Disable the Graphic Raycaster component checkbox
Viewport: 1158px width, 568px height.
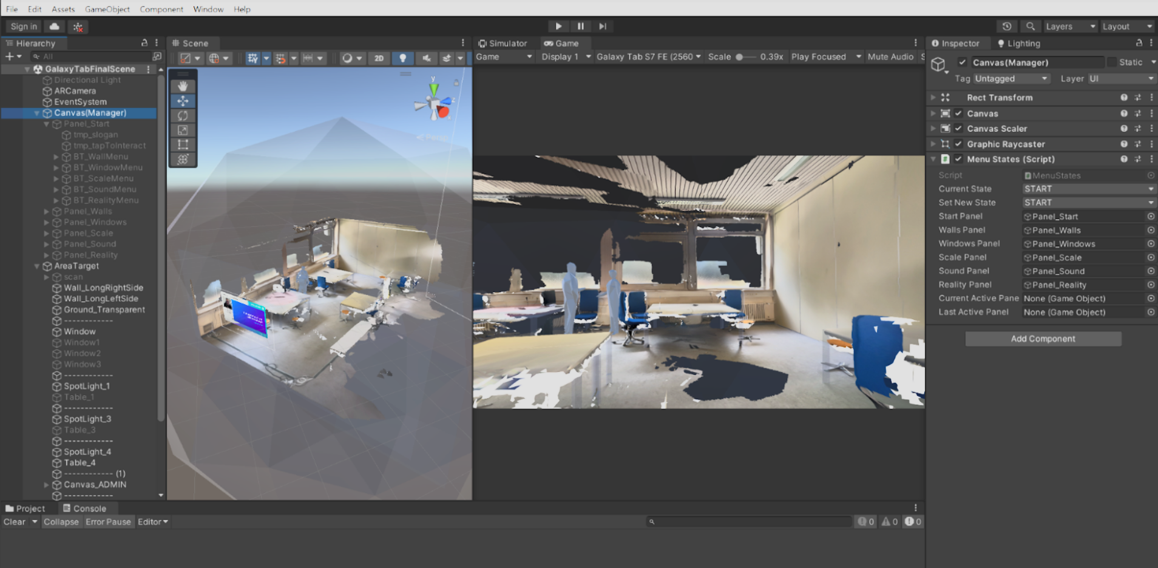click(958, 144)
